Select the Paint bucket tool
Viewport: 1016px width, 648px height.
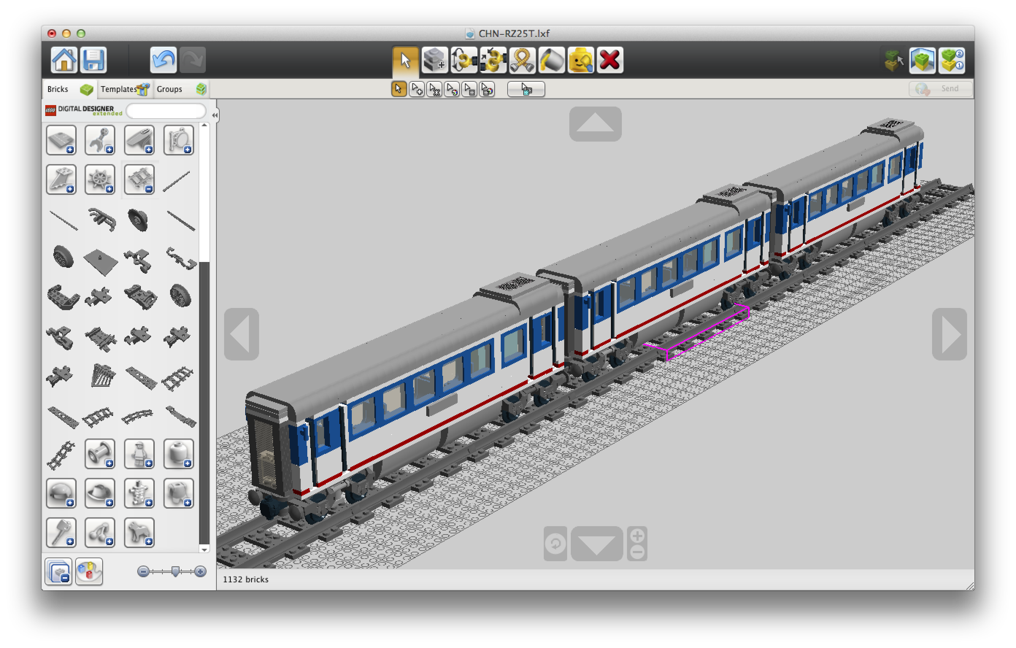551,60
